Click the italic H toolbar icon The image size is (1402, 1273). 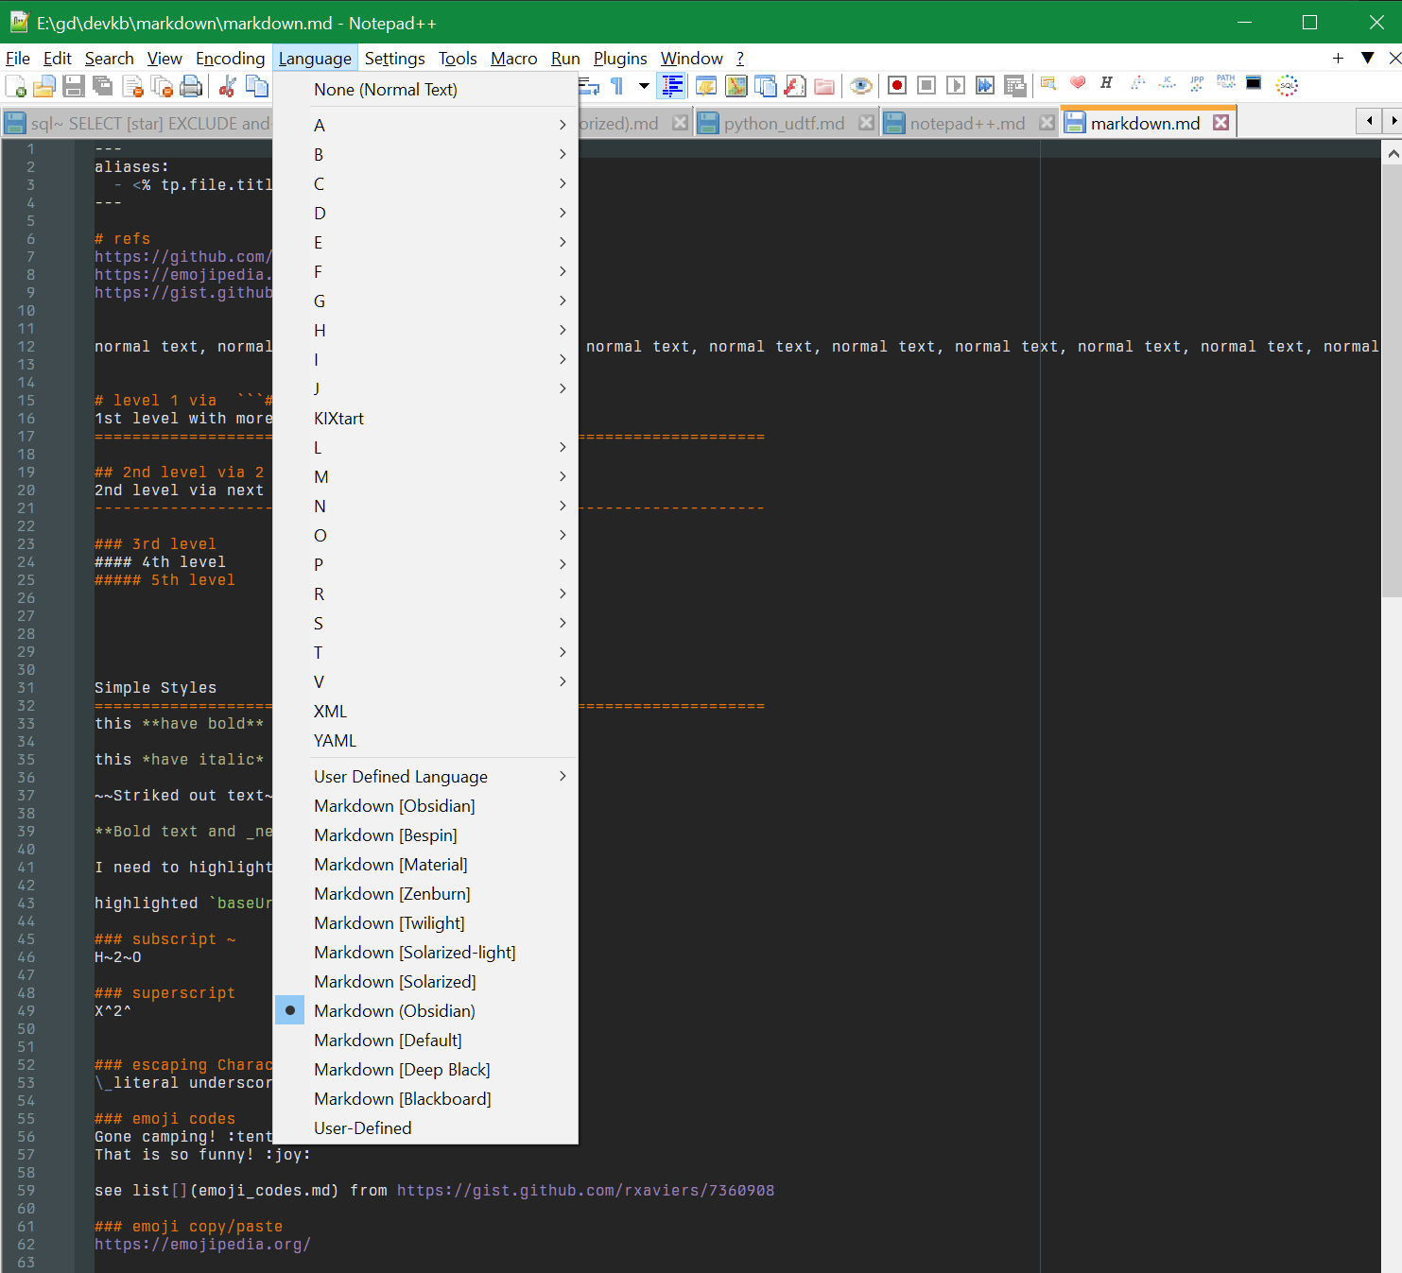[1106, 83]
